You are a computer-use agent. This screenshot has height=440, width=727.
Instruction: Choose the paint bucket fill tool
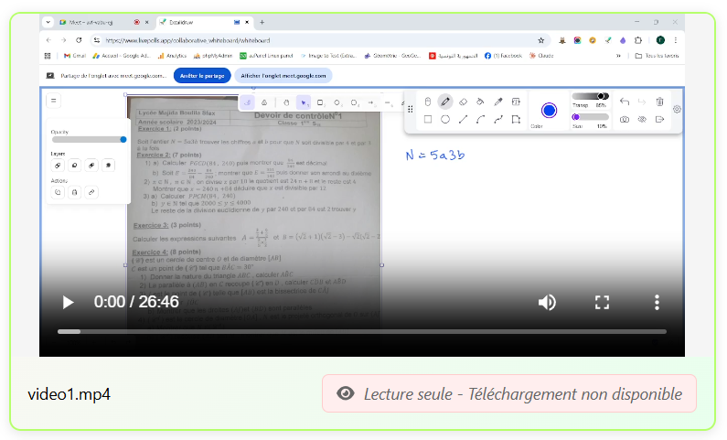tap(480, 102)
